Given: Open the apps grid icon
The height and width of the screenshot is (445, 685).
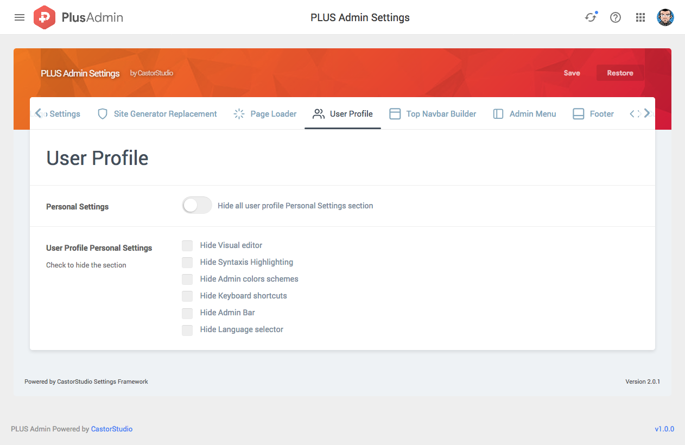Looking at the screenshot, I should [x=640, y=17].
